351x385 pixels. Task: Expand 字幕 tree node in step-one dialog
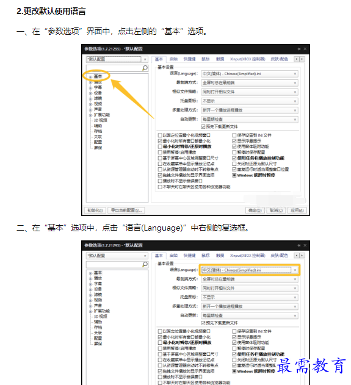point(90,88)
